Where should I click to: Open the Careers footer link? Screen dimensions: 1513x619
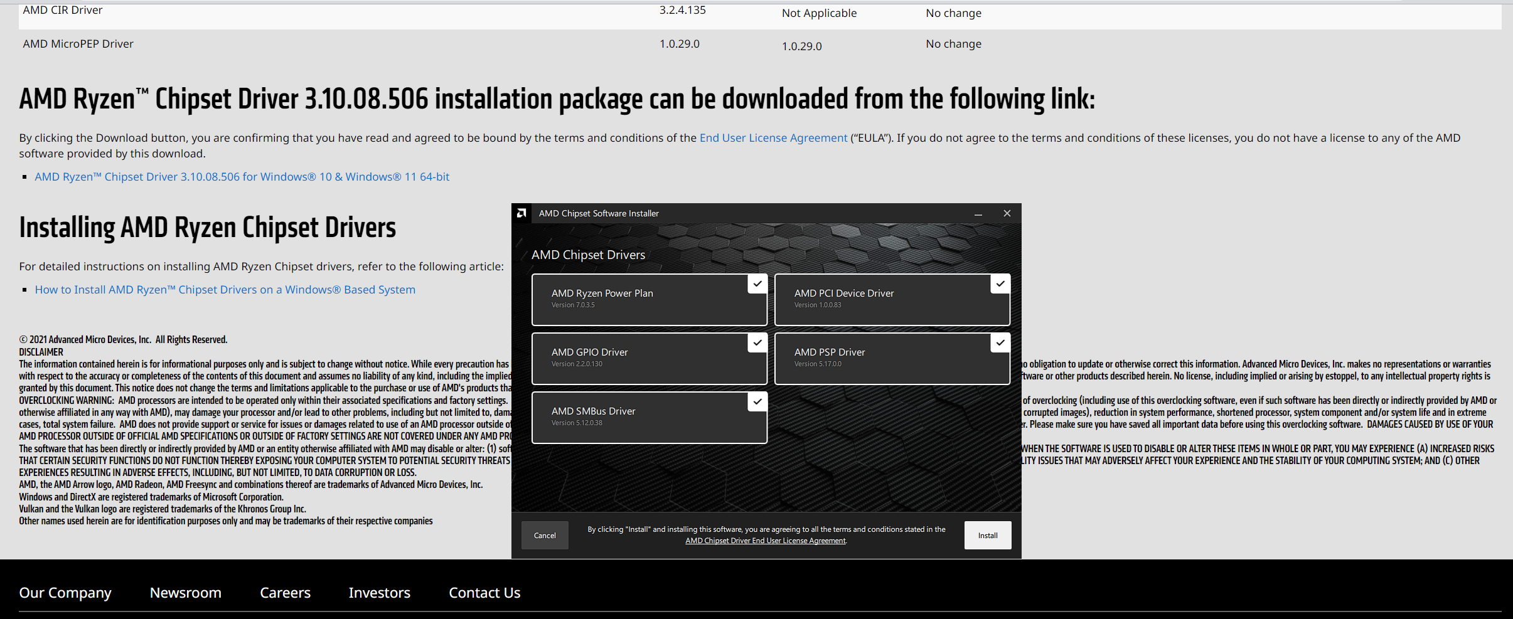click(x=286, y=593)
